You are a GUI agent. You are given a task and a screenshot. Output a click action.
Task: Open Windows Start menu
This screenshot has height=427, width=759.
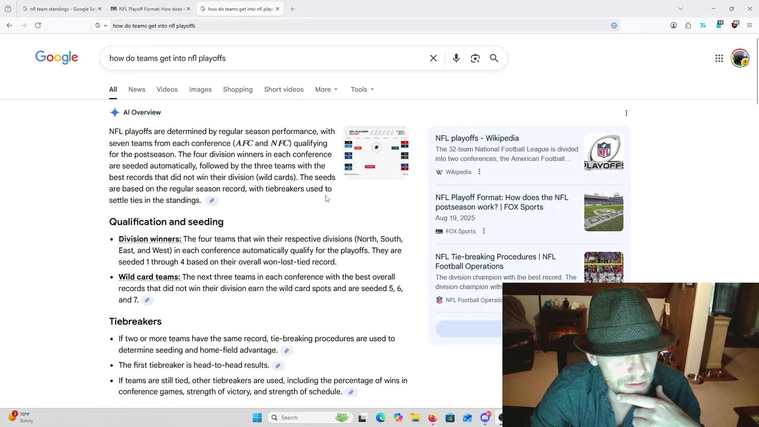coord(257,418)
